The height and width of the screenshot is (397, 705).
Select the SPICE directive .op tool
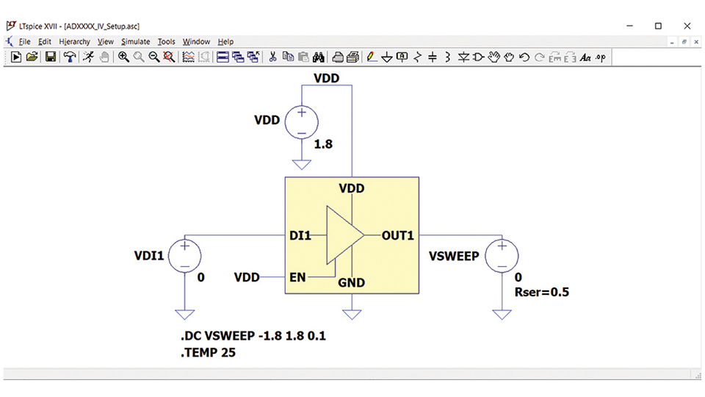[601, 57]
